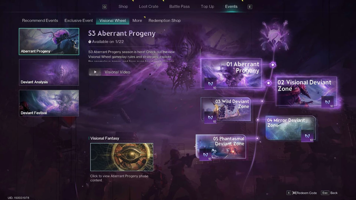Screen dimensions: 356x200
Task: Select the glowing node beside 01 Aberrant Progeny
Action: pyautogui.click(x=273, y=65)
